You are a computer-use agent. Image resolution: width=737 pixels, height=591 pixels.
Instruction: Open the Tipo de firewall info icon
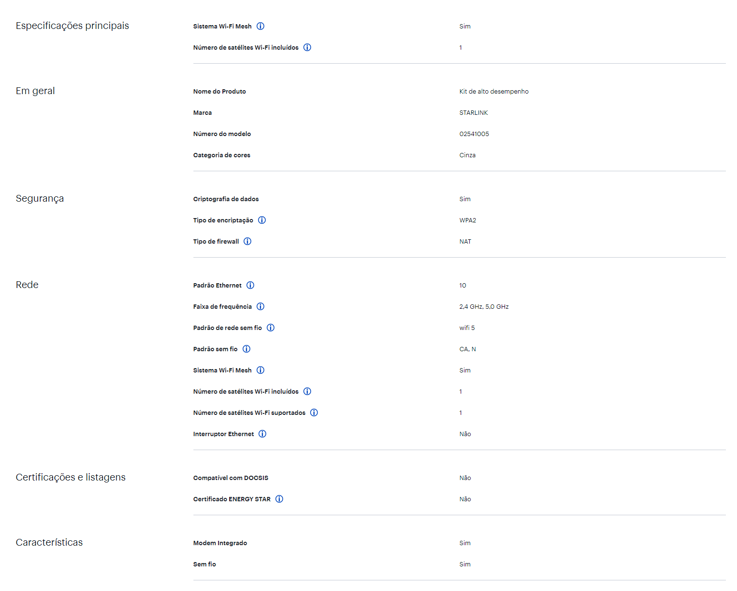(x=247, y=241)
